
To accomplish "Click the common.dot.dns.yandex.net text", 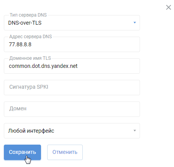I will (43, 66).
